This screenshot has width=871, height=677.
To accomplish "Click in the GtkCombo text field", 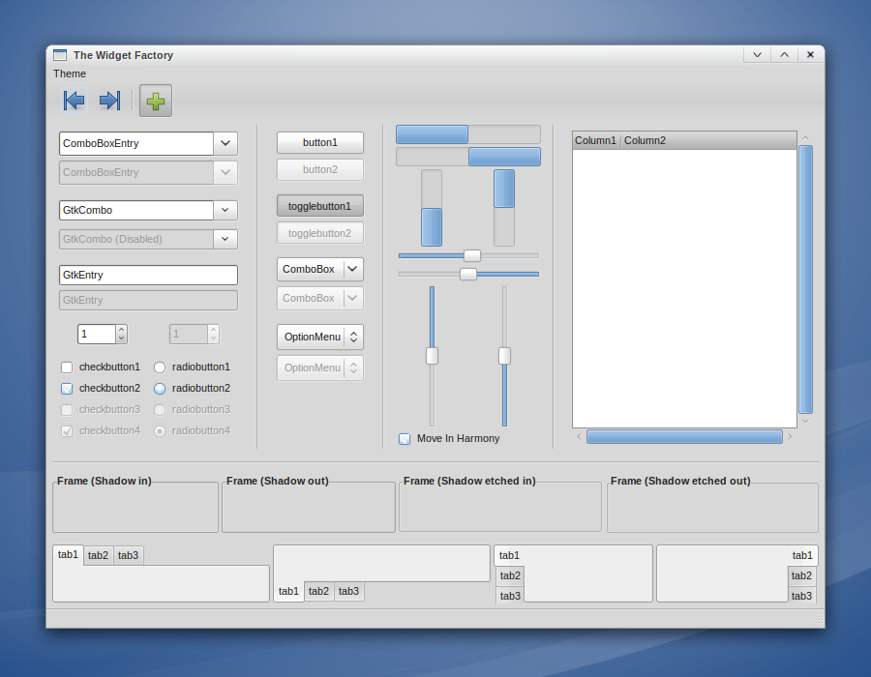I will coord(136,210).
